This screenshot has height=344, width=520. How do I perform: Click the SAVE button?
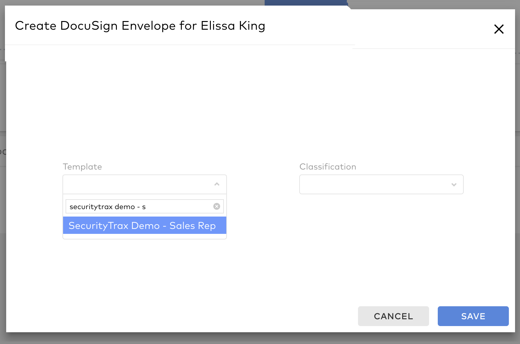473,316
